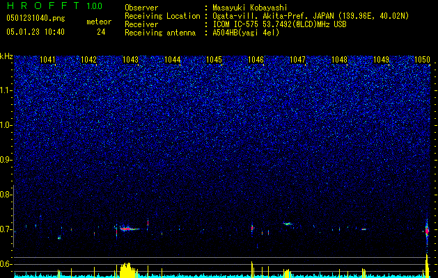Screen dimensions: 438x278
Task: Click the meteor echo streak before 1047
Action: (x=288, y=223)
